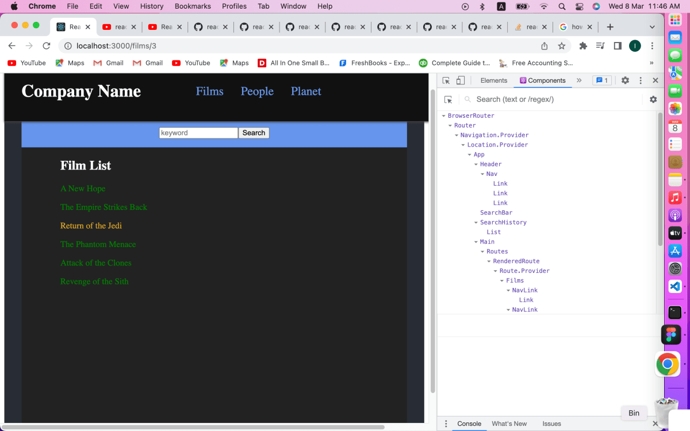This screenshot has height=431, width=690.
Task: Select the List component under SearchHistory
Action: [x=493, y=232]
